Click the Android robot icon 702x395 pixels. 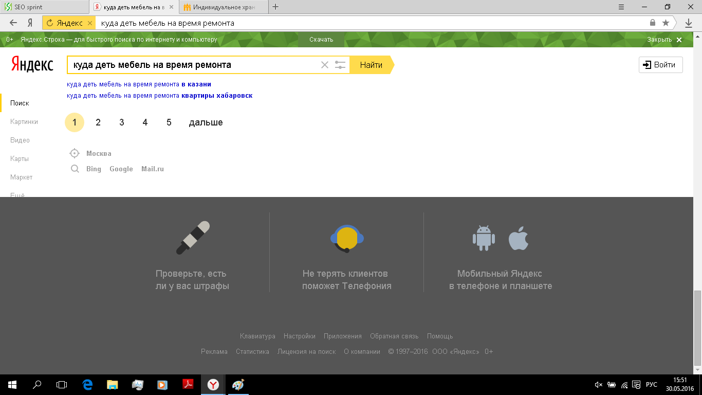[484, 238]
